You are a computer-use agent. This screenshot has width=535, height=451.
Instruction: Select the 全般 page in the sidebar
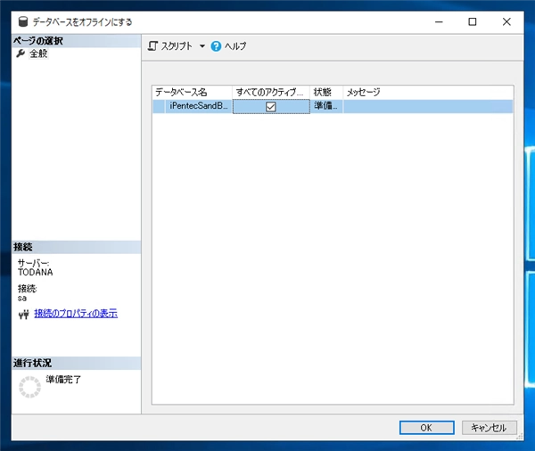pyautogui.click(x=38, y=53)
